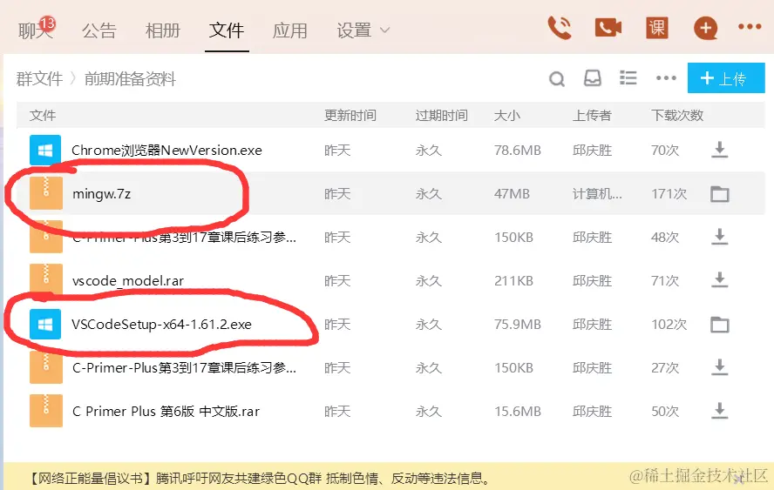774x490 pixels.
Task: Click download count 70次
Action: pyautogui.click(x=665, y=150)
